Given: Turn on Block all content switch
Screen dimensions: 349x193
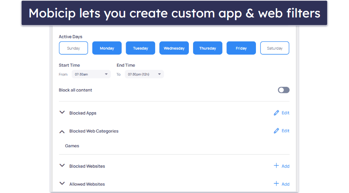Looking at the screenshot, I should coord(283,90).
